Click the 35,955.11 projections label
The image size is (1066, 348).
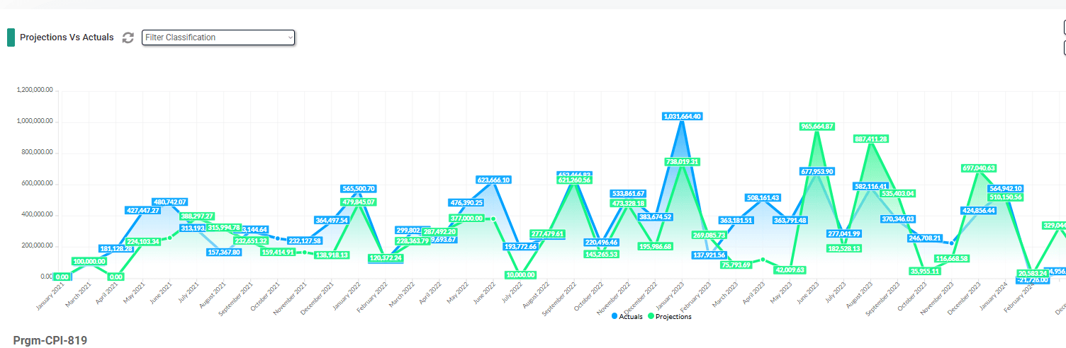tap(925, 271)
